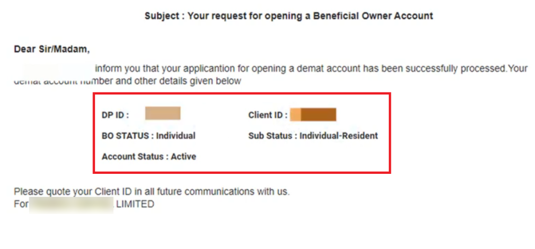Image resolution: width=535 pixels, height=249 pixels.
Task: Click 'Please quote your Client ID' sentence
Action: click(152, 192)
